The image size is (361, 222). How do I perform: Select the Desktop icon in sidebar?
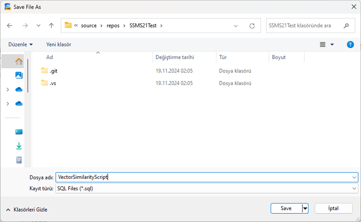coord(19,132)
